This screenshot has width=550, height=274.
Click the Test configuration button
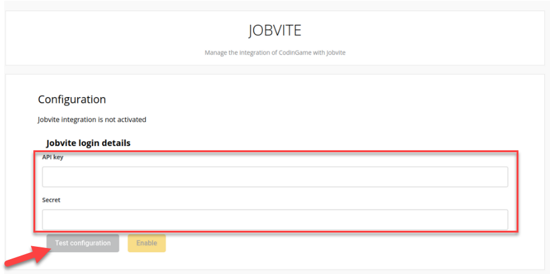pos(83,243)
